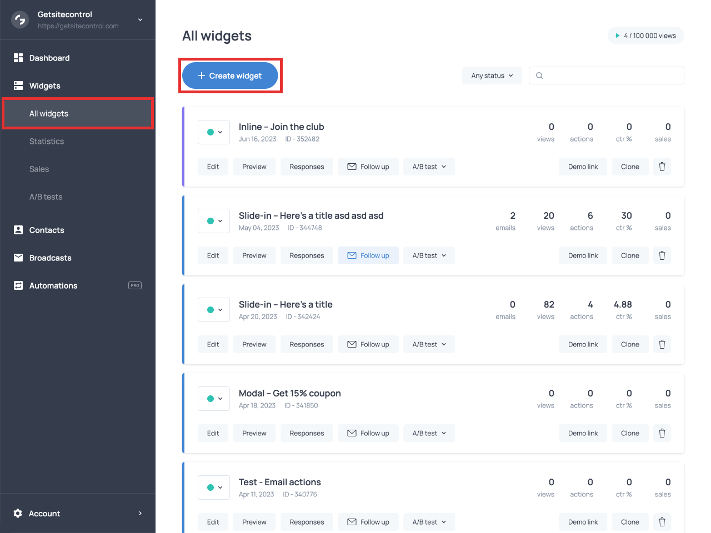Click the widget search field
The image size is (711, 533).
tap(606, 76)
